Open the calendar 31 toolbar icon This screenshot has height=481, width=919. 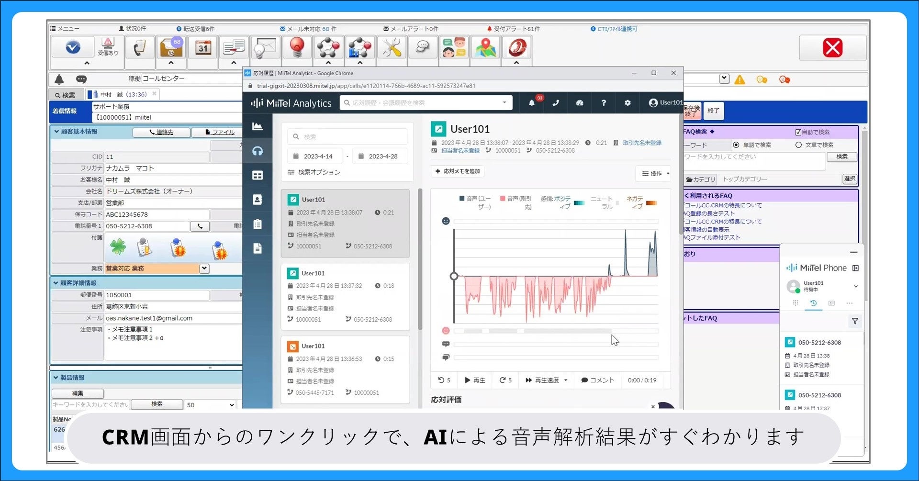202,47
